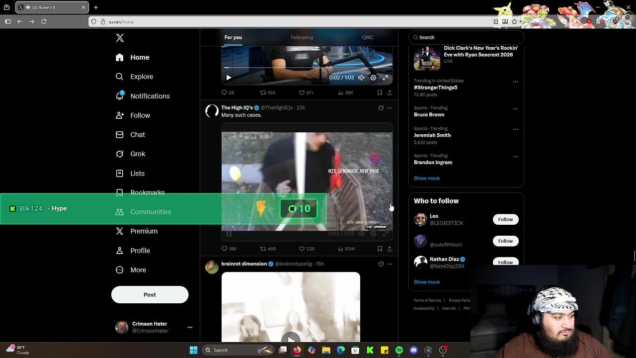636x358 pixels.
Task: View analytics showing 26K views
Action: (345, 92)
